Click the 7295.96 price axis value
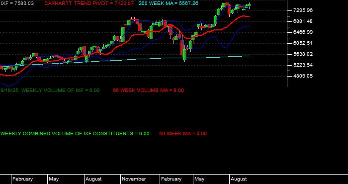 tap(303, 10)
